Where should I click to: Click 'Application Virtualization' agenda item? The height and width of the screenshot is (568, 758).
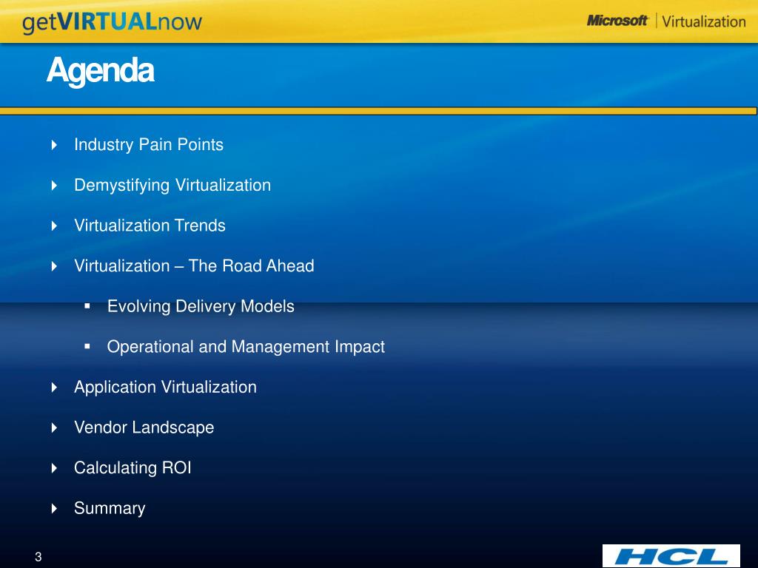[165, 387]
